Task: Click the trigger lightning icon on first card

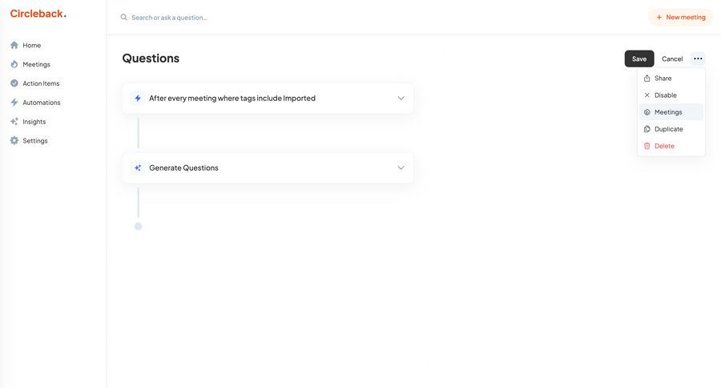Action: tap(138, 99)
